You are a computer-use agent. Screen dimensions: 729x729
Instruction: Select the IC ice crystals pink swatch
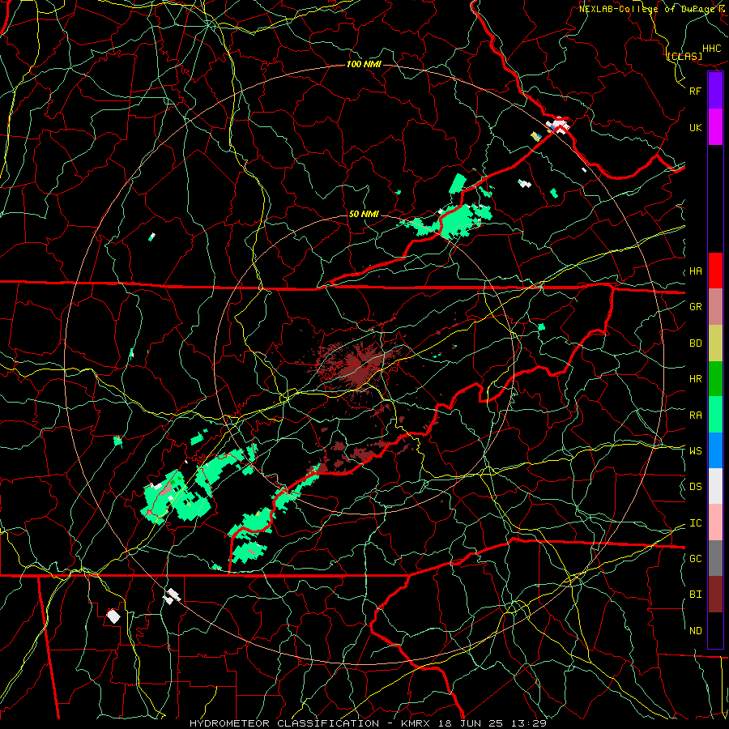point(715,522)
